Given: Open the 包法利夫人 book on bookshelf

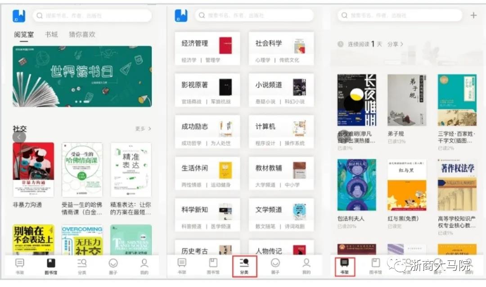Looking at the screenshot, I should (357, 185).
